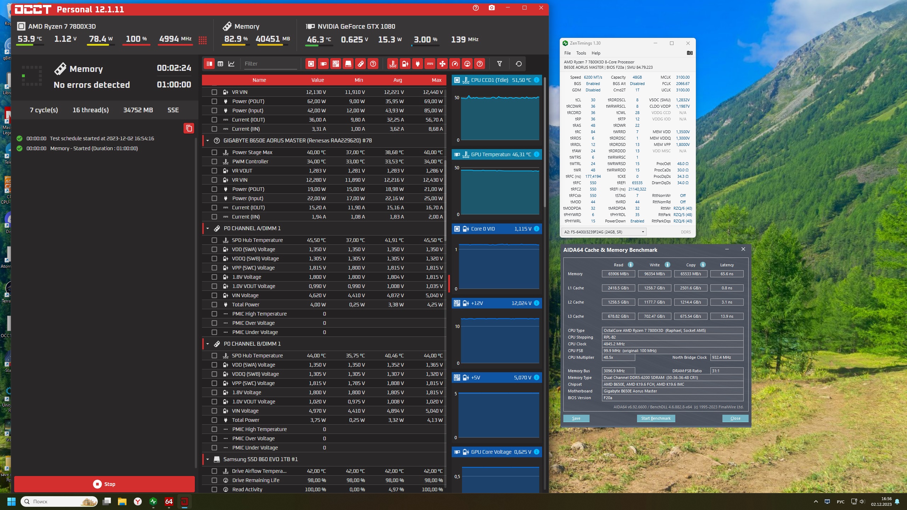Toggle the fan sensor filter icon
The height and width of the screenshot is (510, 907).
point(442,64)
